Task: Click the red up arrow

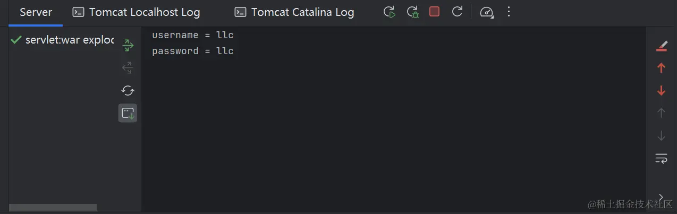Action: click(x=661, y=68)
